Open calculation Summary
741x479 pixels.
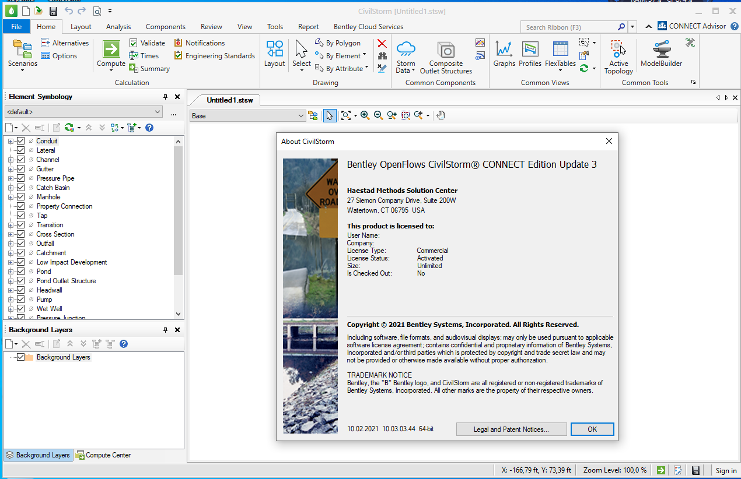149,69
